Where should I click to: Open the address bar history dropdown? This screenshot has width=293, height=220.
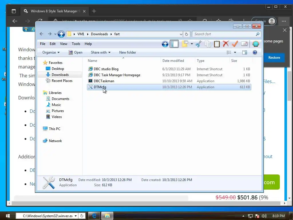[181, 34]
